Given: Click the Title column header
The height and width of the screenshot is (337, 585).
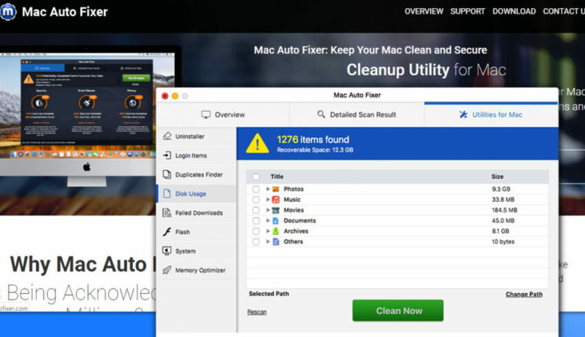Looking at the screenshot, I should point(277,176).
